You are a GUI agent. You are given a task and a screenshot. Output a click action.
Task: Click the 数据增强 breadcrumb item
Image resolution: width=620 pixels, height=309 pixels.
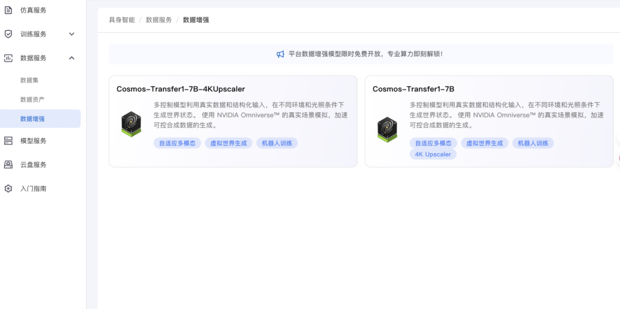pos(196,20)
